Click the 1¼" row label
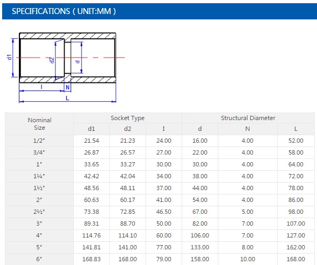The width and height of the screenshot is (317, 265). coord(39,176)
